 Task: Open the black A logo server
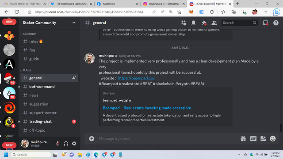(x=9, y=64)
